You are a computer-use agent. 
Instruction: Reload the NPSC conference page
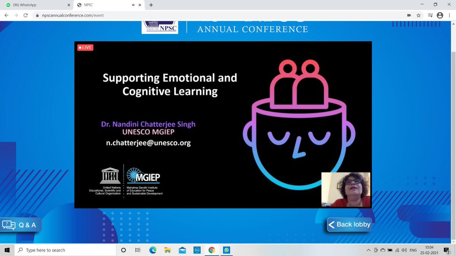(x=25, y=16)
